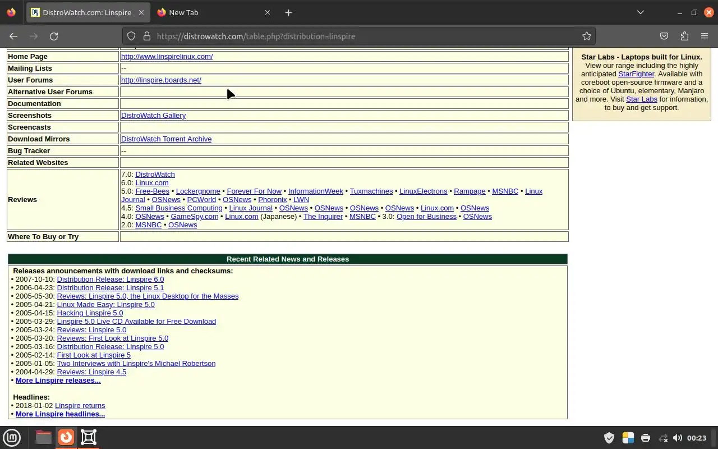
Task: Open Firefox application menu
Action: click(705, 36)
